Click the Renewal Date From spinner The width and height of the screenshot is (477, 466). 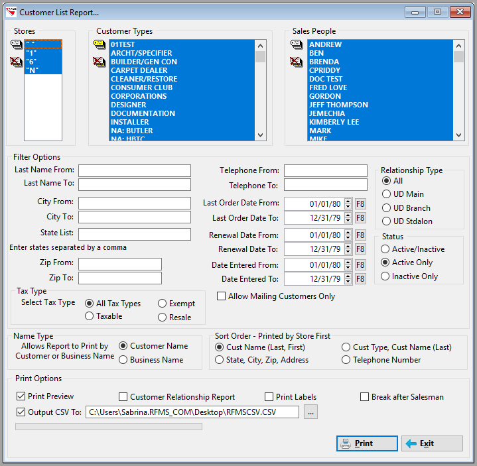pyautogui.click(x=348, y=235)
